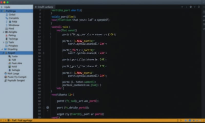Click the round breakpoint marker in the gutter

coord(48,108)
